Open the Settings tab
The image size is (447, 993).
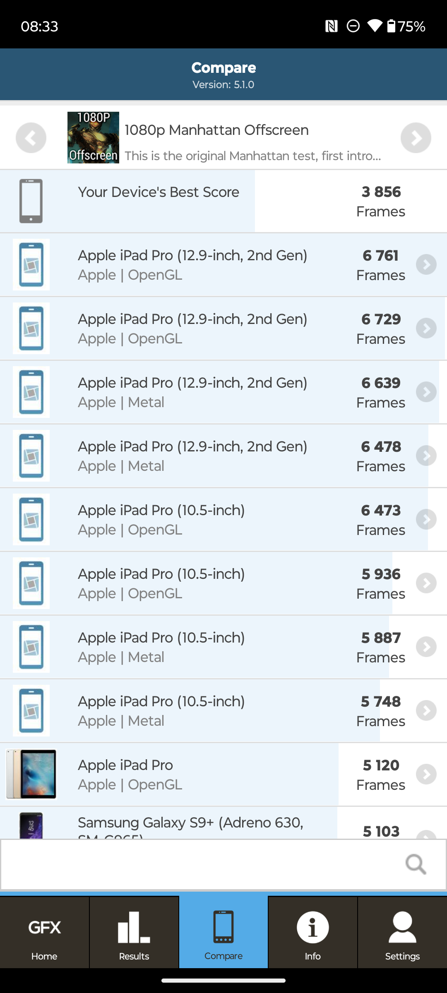(402, 933)
